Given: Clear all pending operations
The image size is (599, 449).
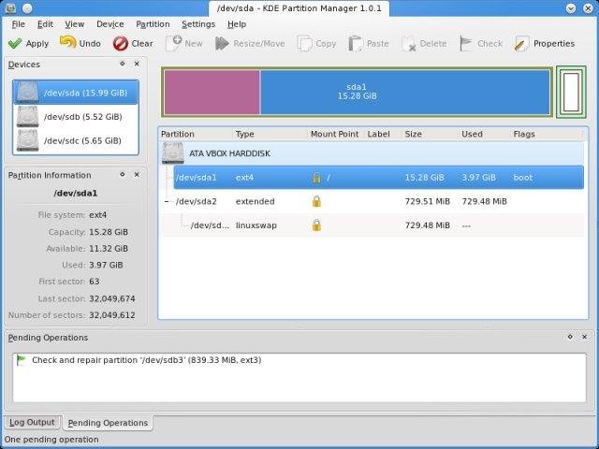Looking at the screenshot, I should 133,44.
